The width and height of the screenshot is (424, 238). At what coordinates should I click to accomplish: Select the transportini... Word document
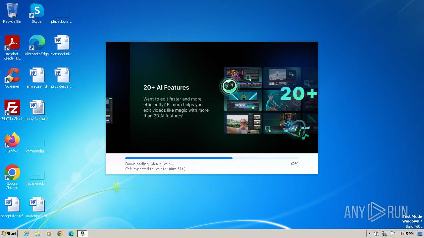[62, 45]
